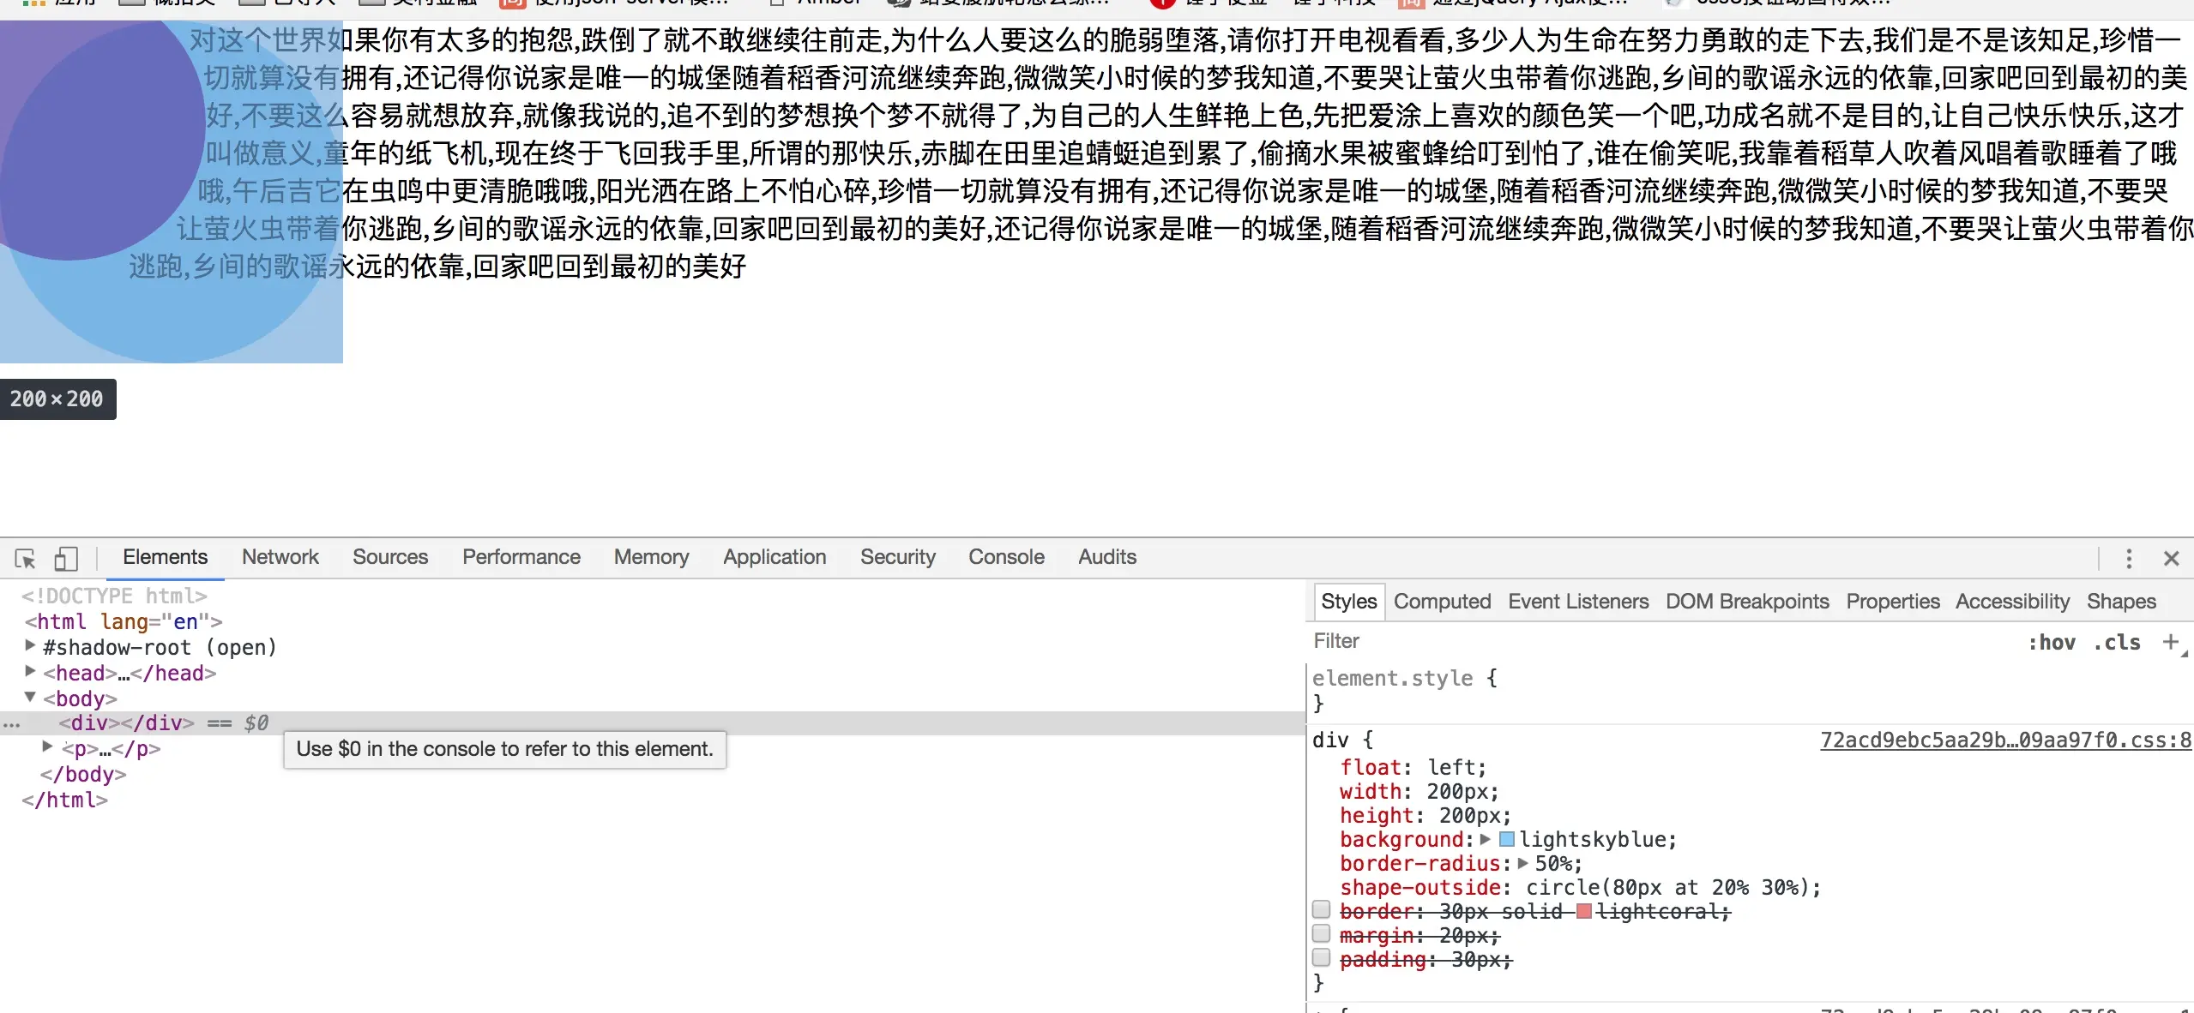Expand the p element node
The width and height of the screenshot is (2194, 1013).
48,746
